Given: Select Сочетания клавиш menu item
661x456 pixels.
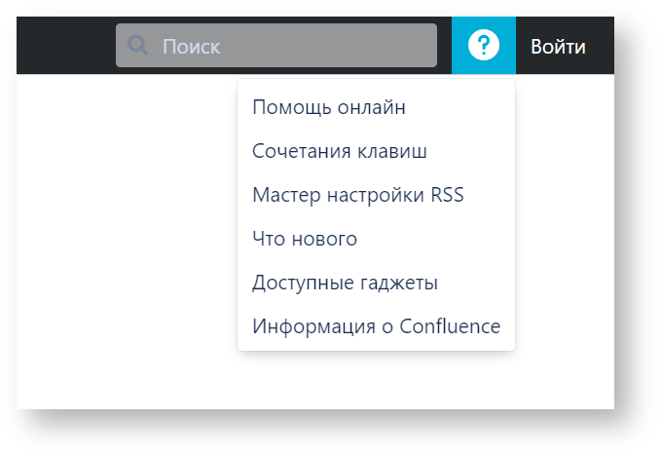Looking at the screenshot, I should click(x=339, y=151).
